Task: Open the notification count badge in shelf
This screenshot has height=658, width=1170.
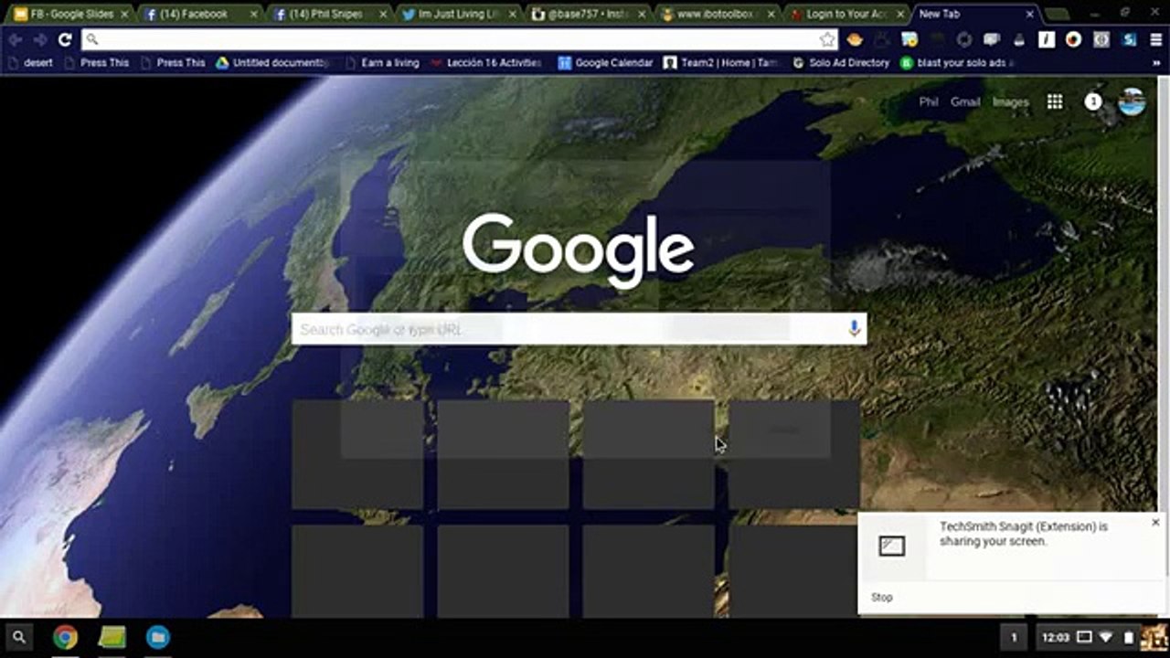Action: click(1013, 637)
